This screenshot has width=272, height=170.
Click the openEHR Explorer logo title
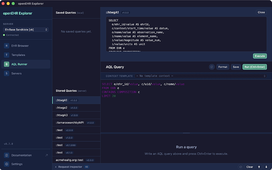click(17, 13)
